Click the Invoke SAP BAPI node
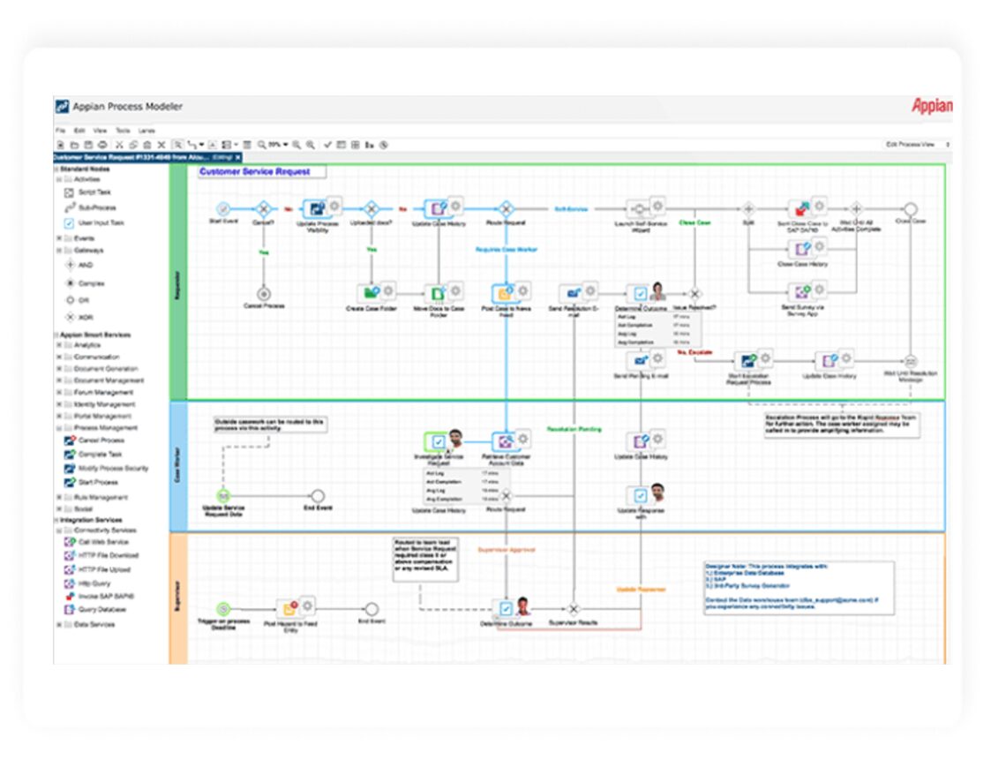Viewport: 1006px width, 760px height. 70,596
